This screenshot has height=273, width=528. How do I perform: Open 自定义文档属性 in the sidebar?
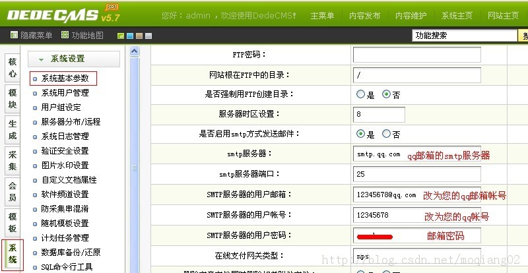pyautogui.click(x=69, y=179)
